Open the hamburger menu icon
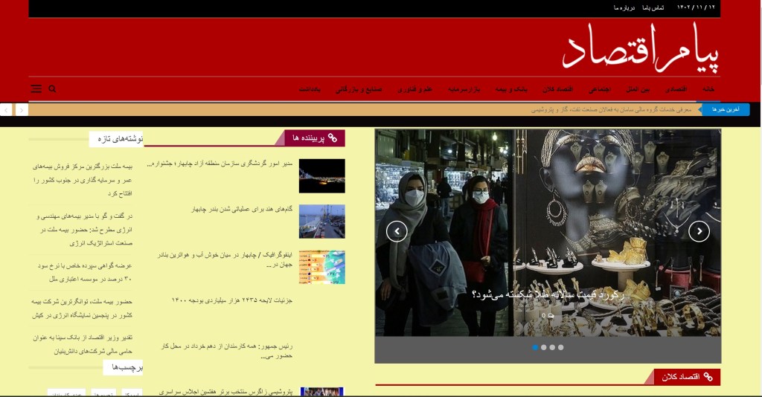The image size is (762, 397). coord(36,88)
